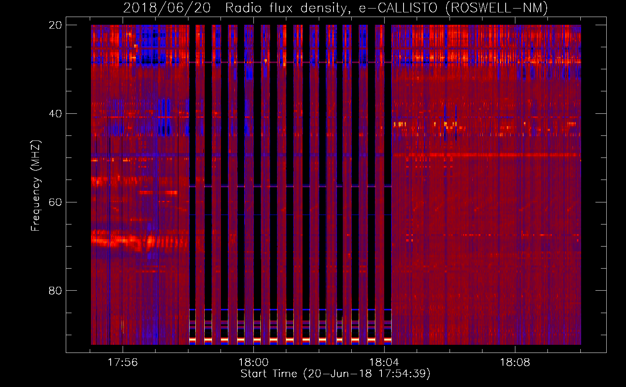The image size is (626, 387).
Task: Click the 18:00 time tick label
Action: click(x=253, y=363)
